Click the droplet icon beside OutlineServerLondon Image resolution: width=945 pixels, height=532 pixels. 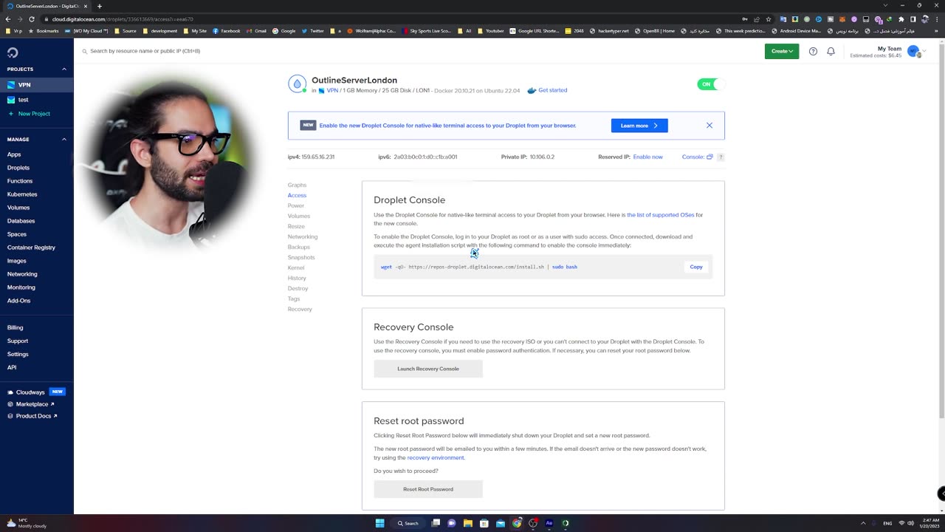point(298,83)
